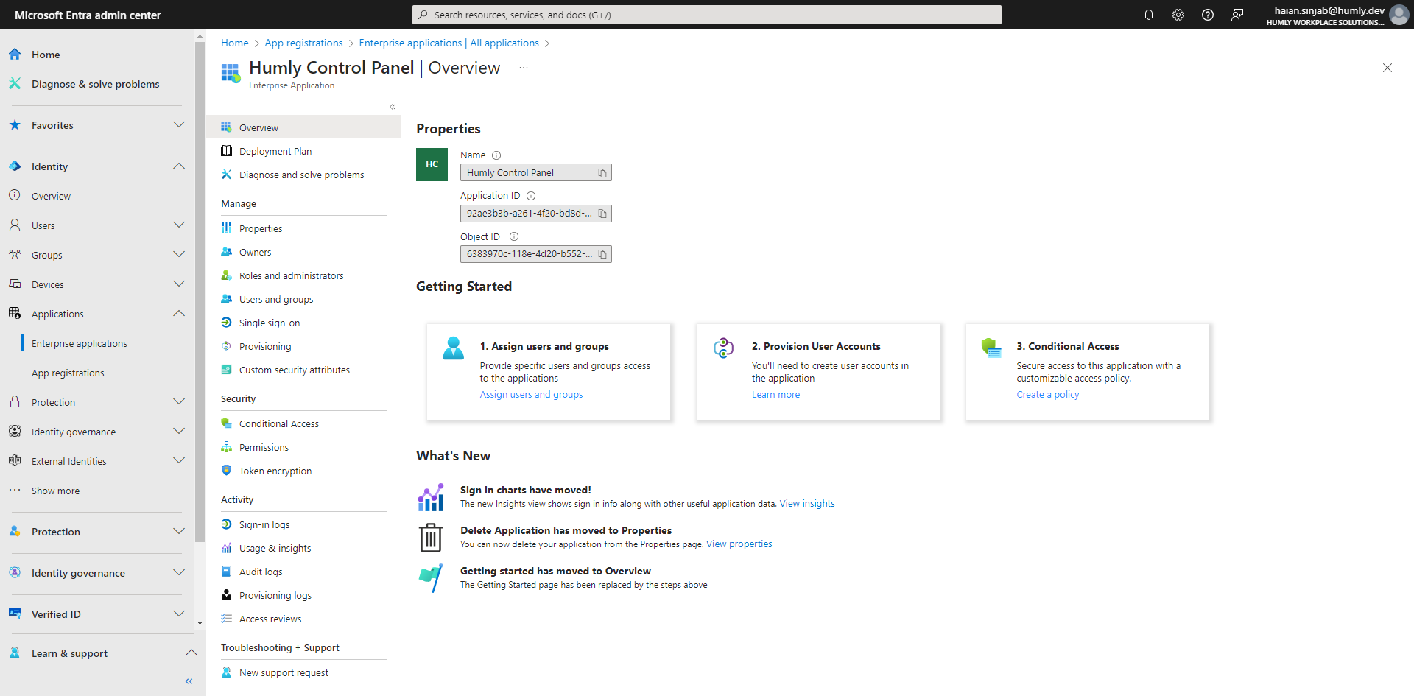Copy the Application ID to clipboard
1414x696 pixels.
(x=602, y=214)
